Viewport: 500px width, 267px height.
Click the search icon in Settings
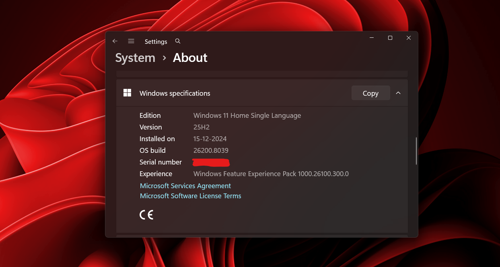(x=177, y=41)
